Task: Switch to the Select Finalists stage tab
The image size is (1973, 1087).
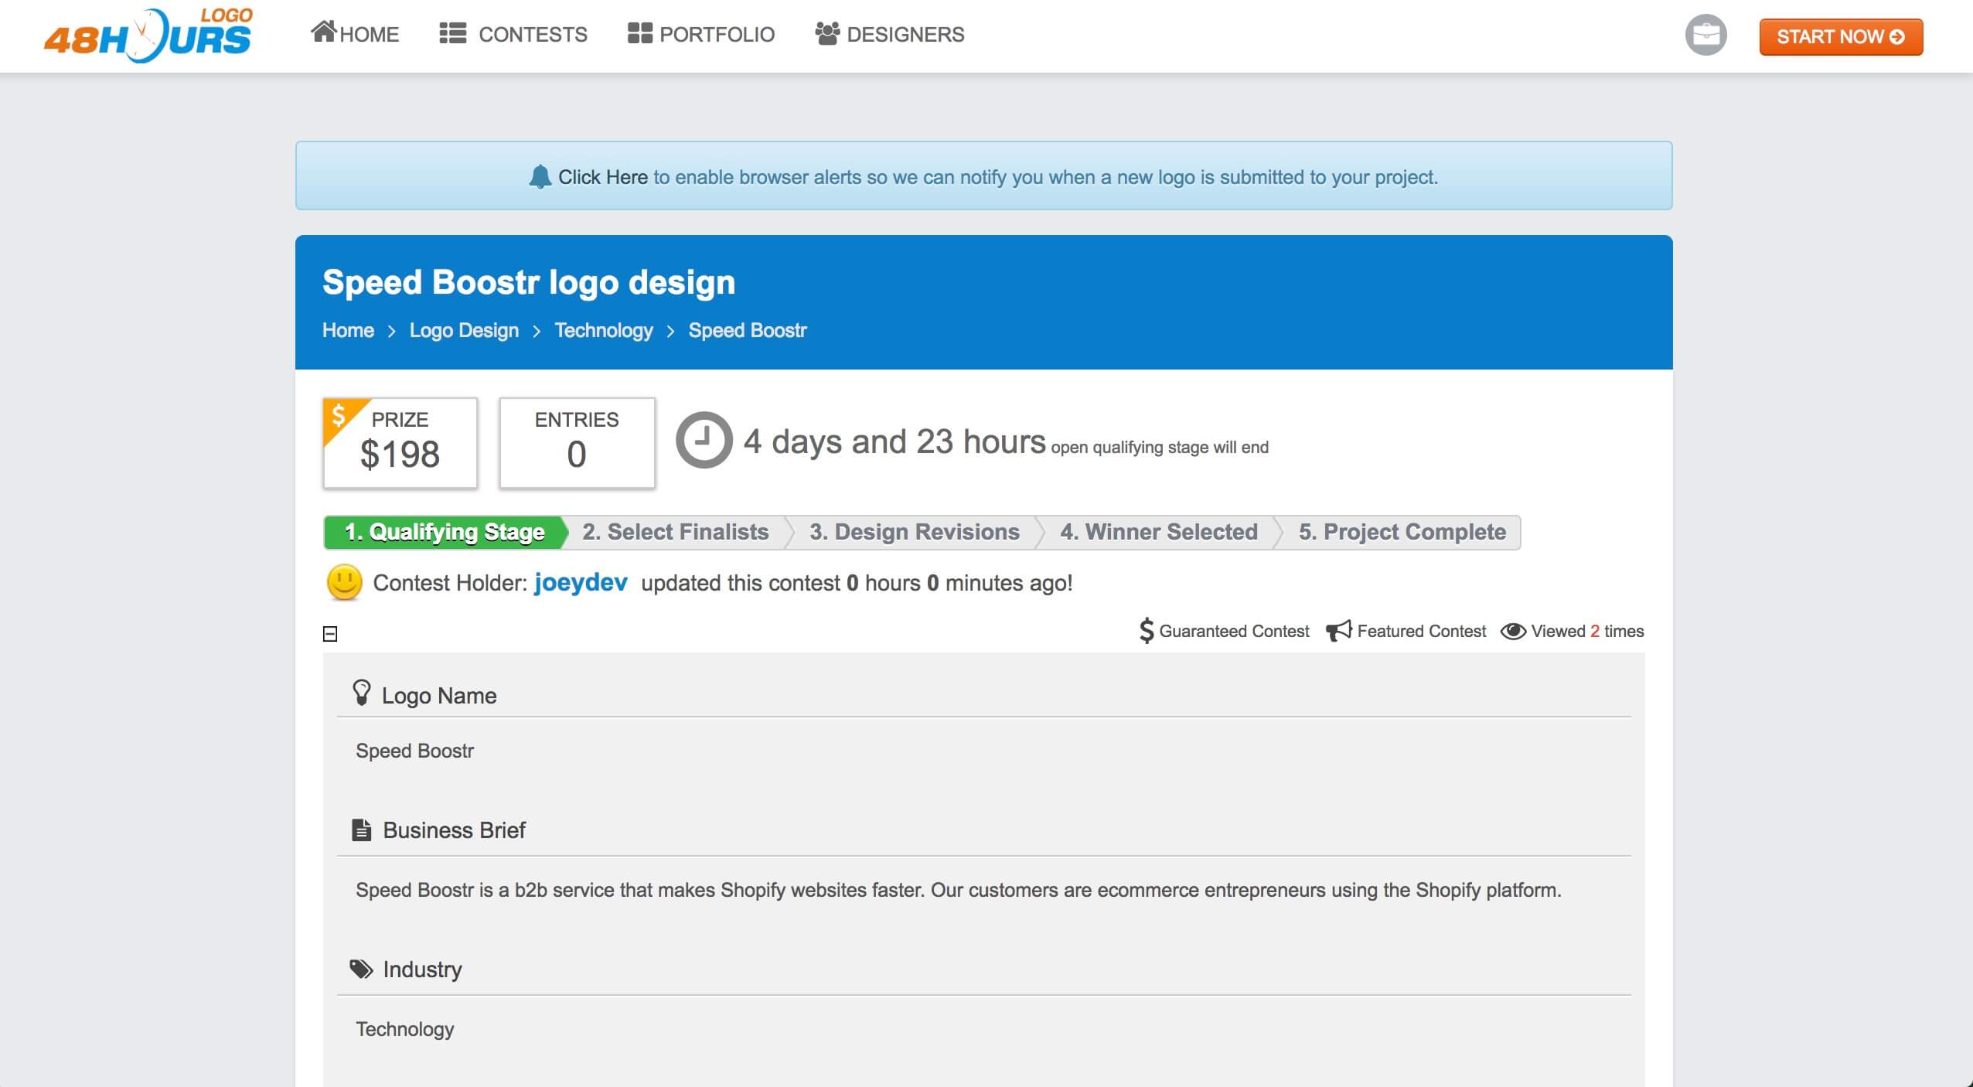Action: pos(674,531)
